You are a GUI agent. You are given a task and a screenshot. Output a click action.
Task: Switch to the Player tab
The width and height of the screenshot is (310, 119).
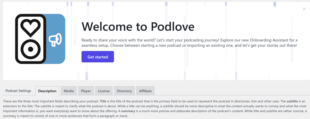[86, 91]
